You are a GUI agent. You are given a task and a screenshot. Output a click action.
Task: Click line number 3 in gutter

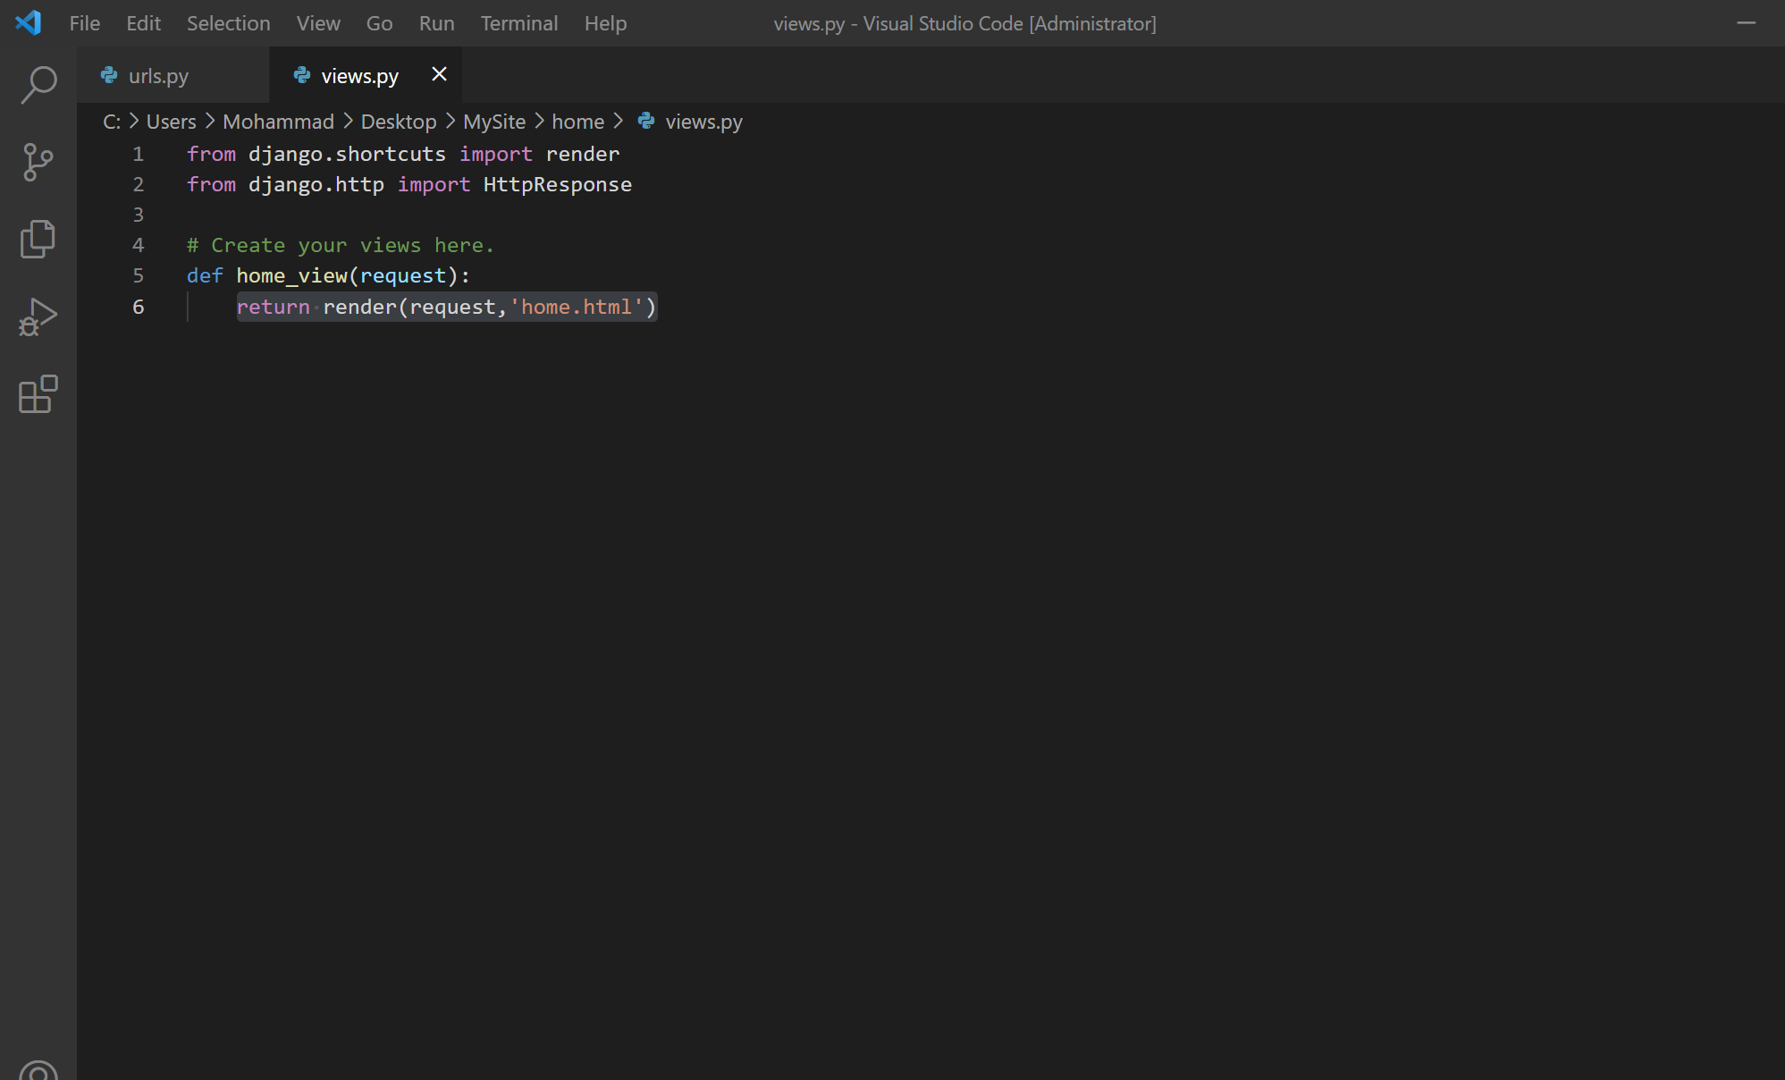click(x=139, y=215)
